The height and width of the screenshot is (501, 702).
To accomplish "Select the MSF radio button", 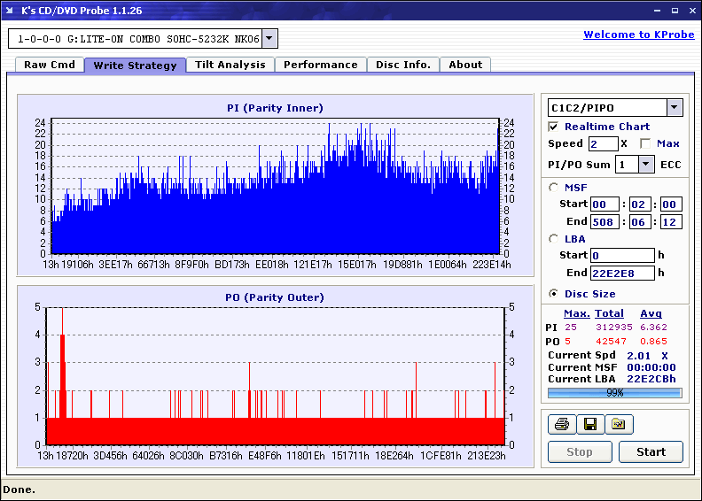I will coord(554,187).
